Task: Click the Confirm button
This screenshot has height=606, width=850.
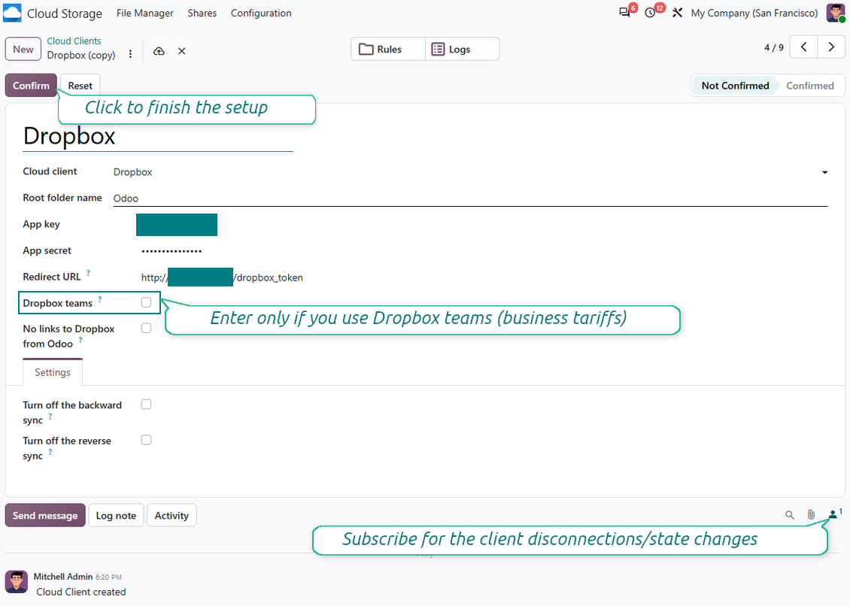Action: 31,86
